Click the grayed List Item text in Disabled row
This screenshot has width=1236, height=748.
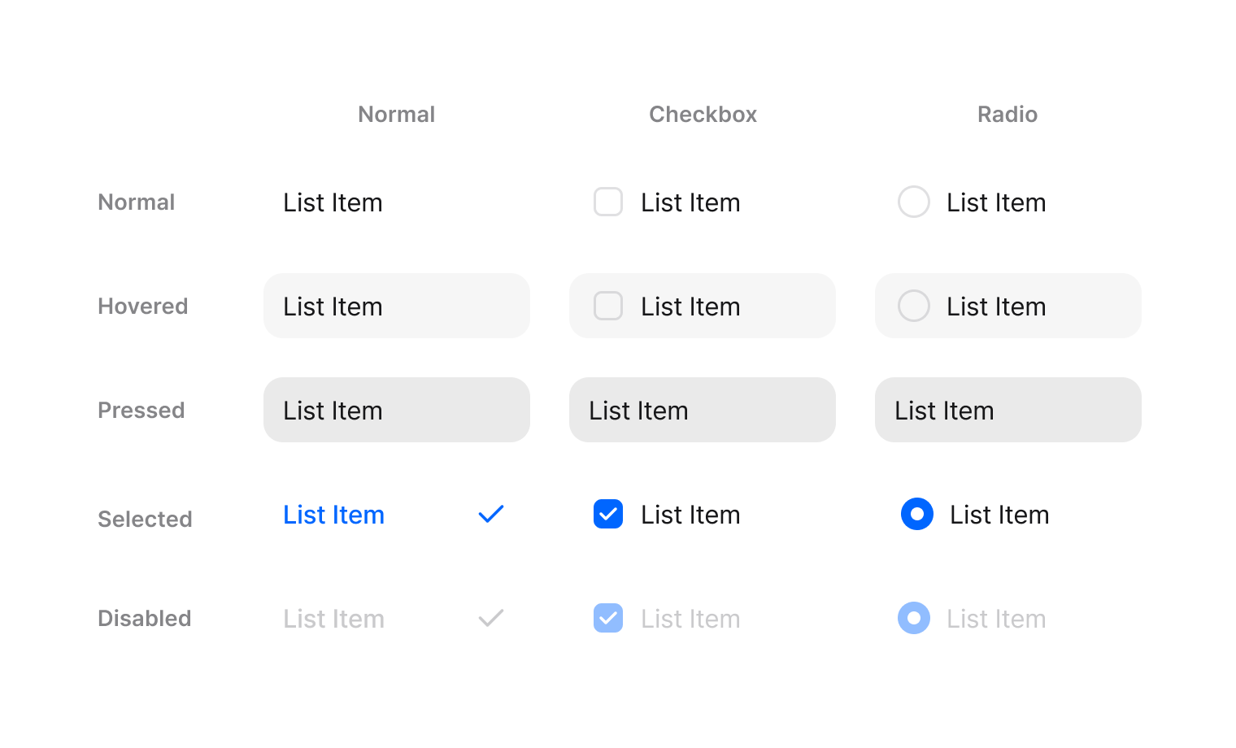[x=333, y=619]
